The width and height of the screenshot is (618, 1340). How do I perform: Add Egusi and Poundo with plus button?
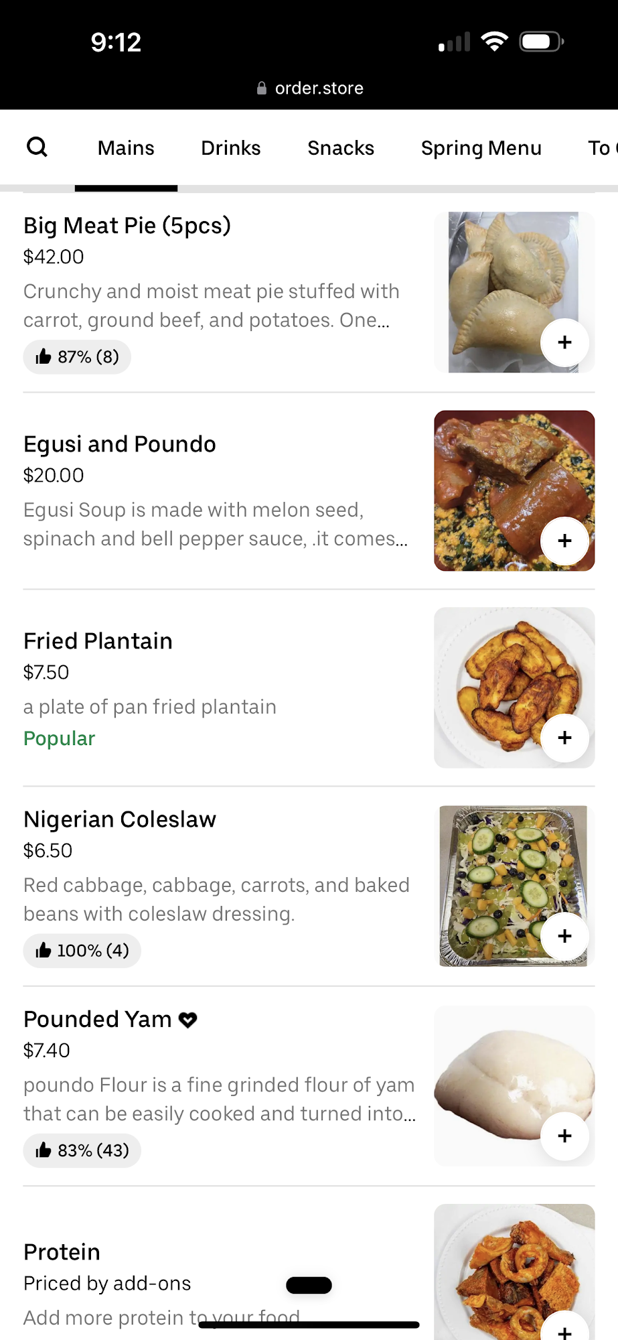(564, 541)
